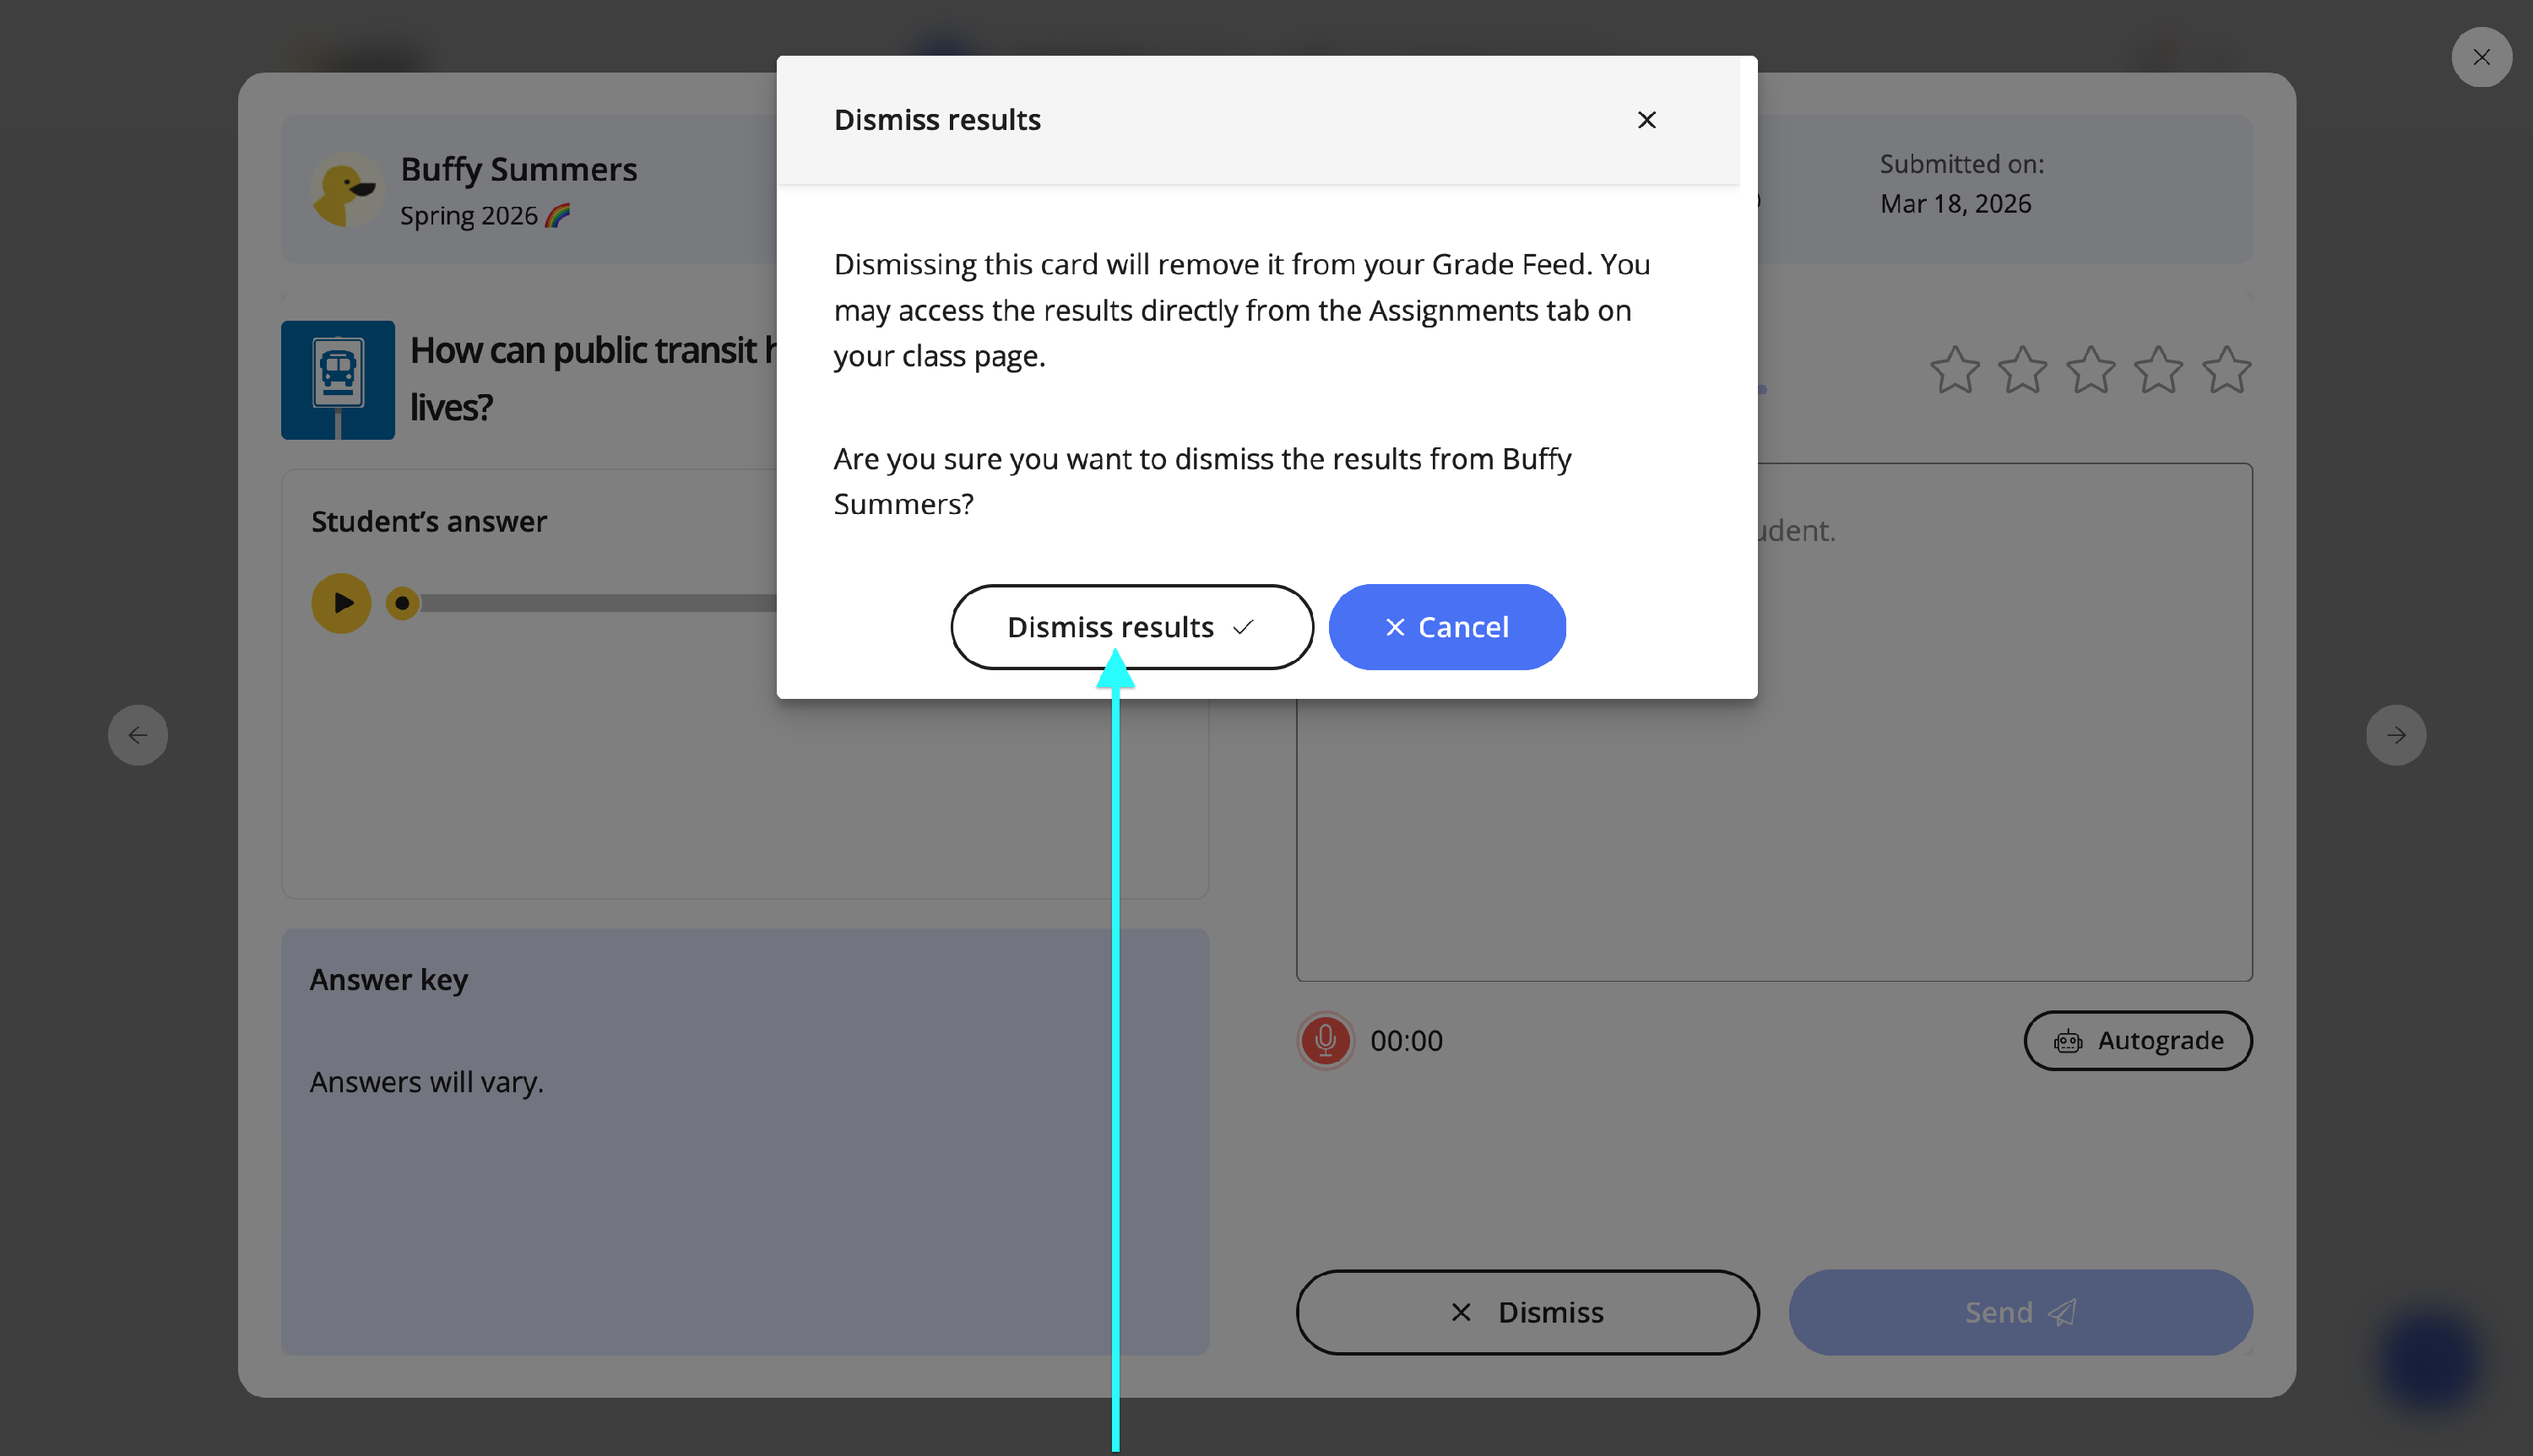Screen dimensions: 2533x1456
Task: Click the bottom Dismiss button
Action: click(1527, 1312)
